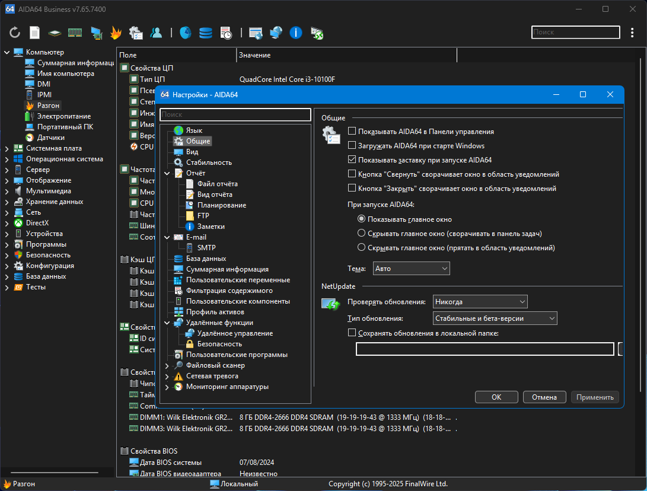Collapse the Отчёт node in the settings tree

click(x=167, y=173)
